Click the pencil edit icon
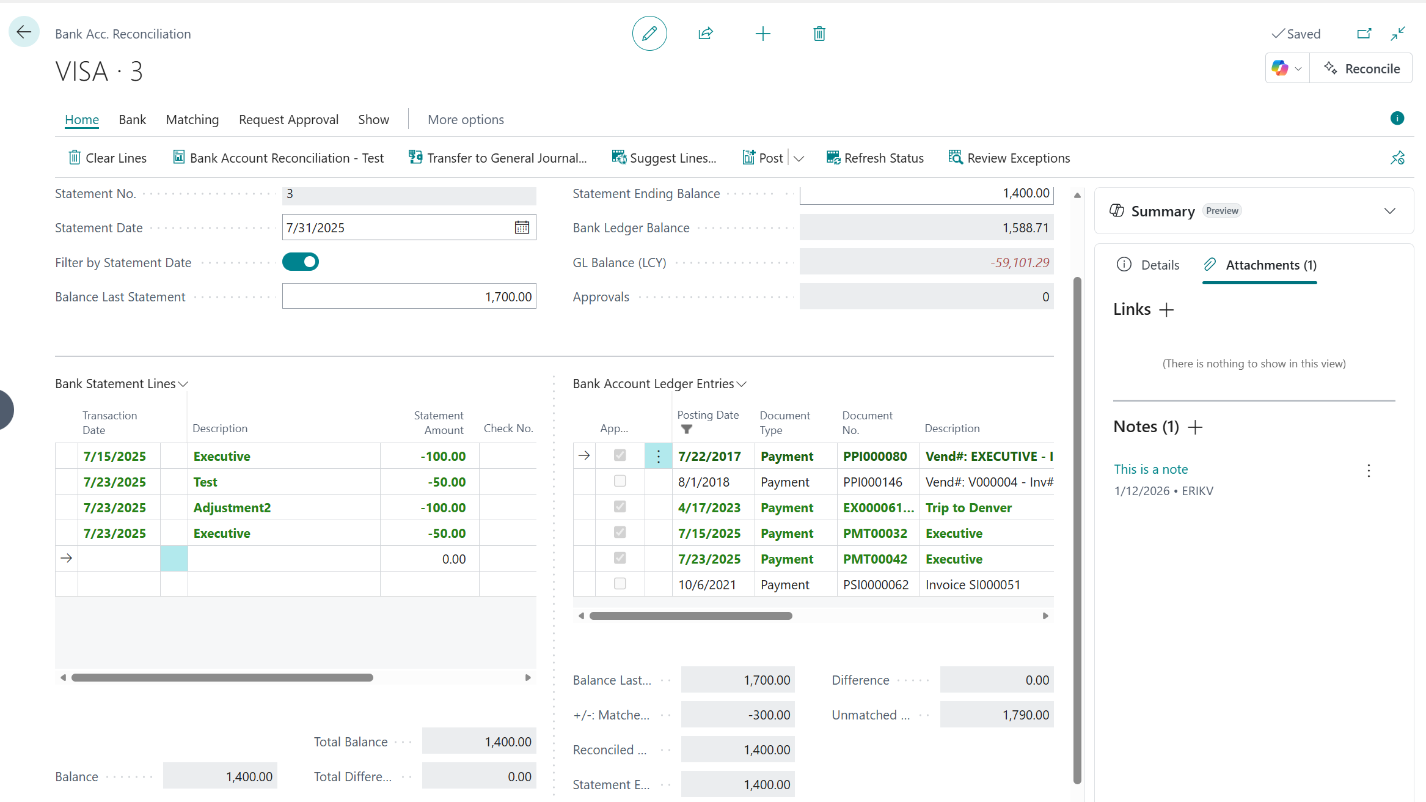 click(x=649, y=34)
